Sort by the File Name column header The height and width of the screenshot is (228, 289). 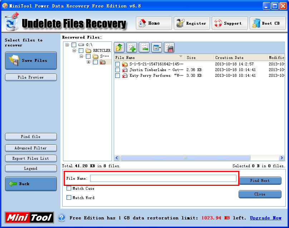pos(150,58)
